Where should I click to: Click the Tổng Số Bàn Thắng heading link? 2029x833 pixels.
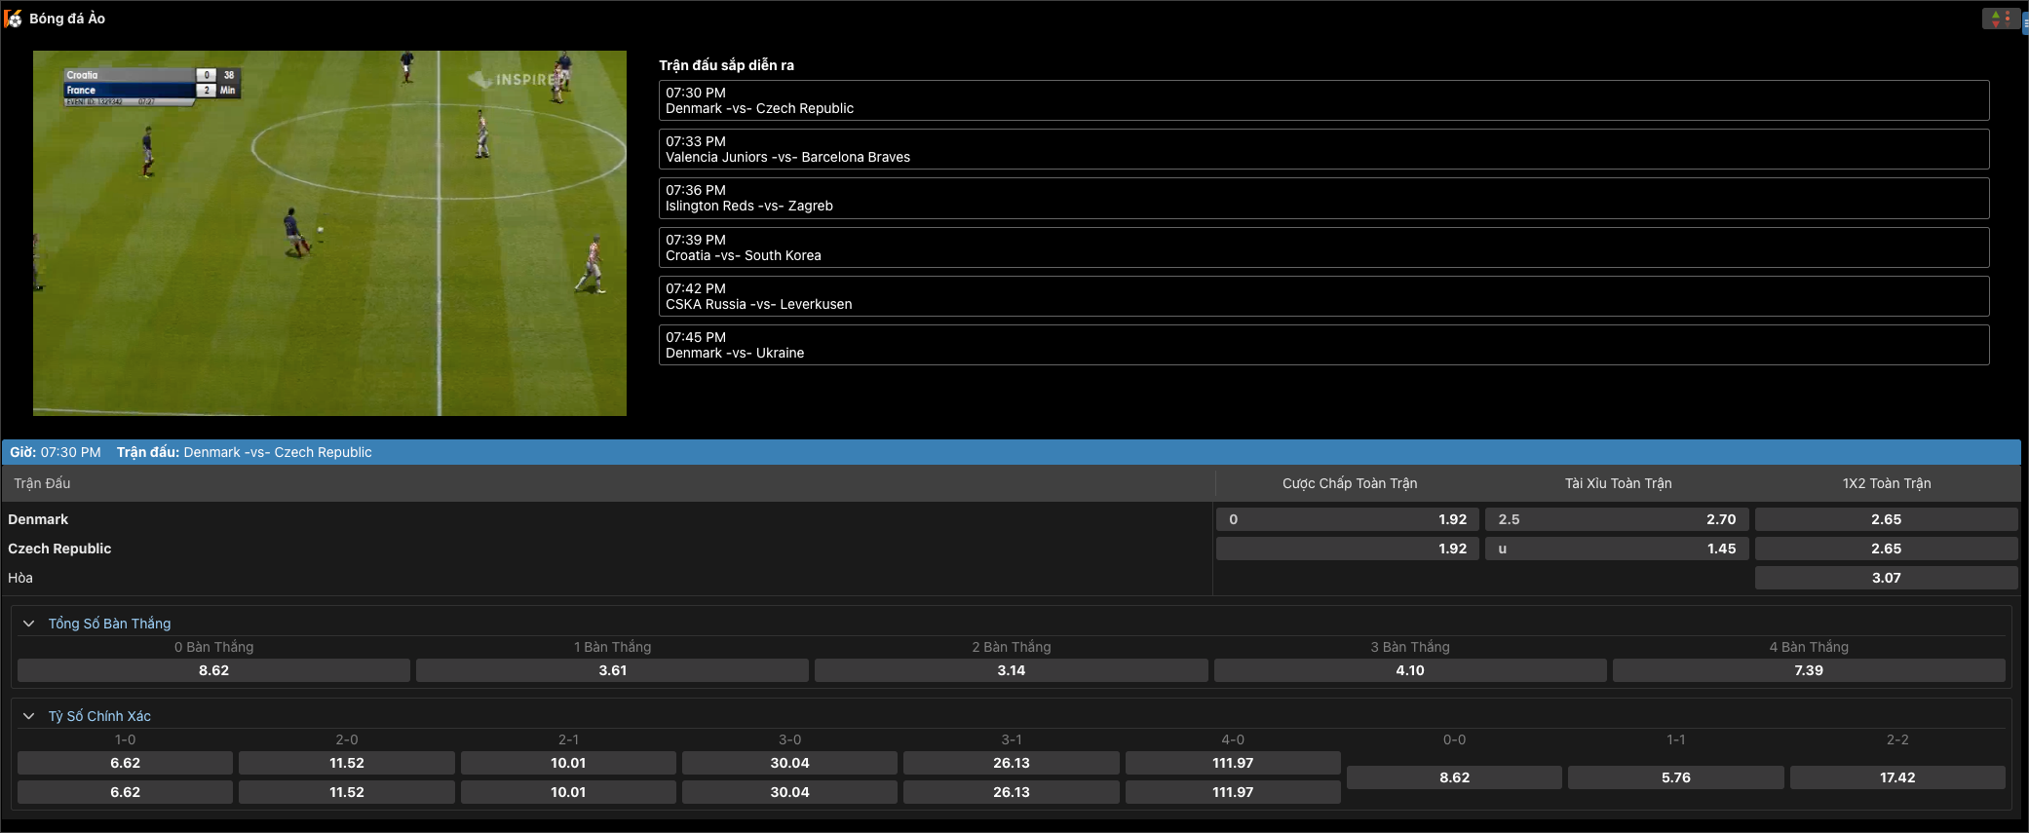point(109,624)
